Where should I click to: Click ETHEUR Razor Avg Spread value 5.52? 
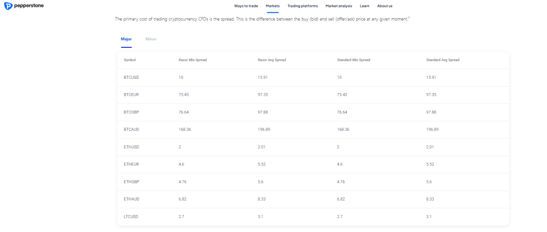click(x=262, y=164)
